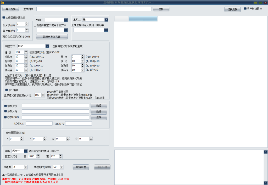
Task: Click the 导入视频 import video button
Action: (10, 9)
